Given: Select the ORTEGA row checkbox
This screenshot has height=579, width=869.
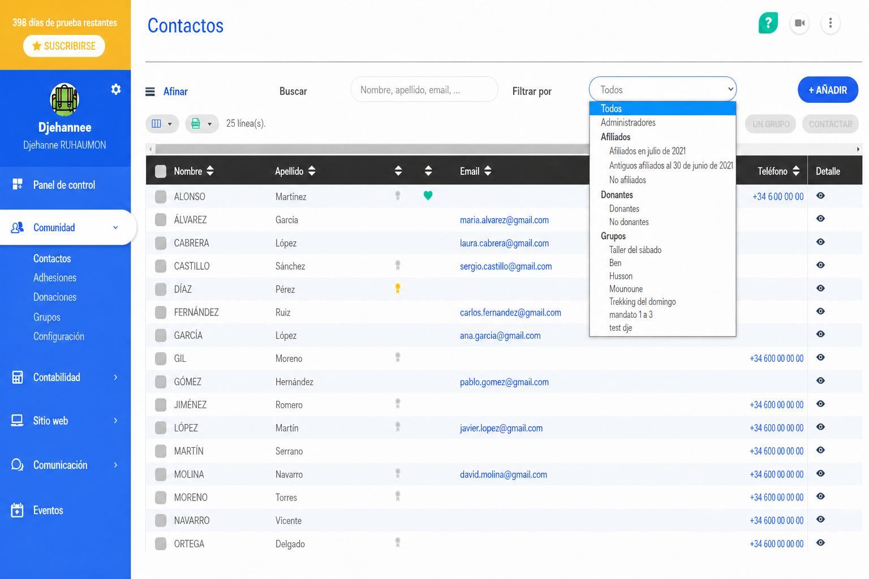Looking at the screenshot, I should click(x=161, y=544).
